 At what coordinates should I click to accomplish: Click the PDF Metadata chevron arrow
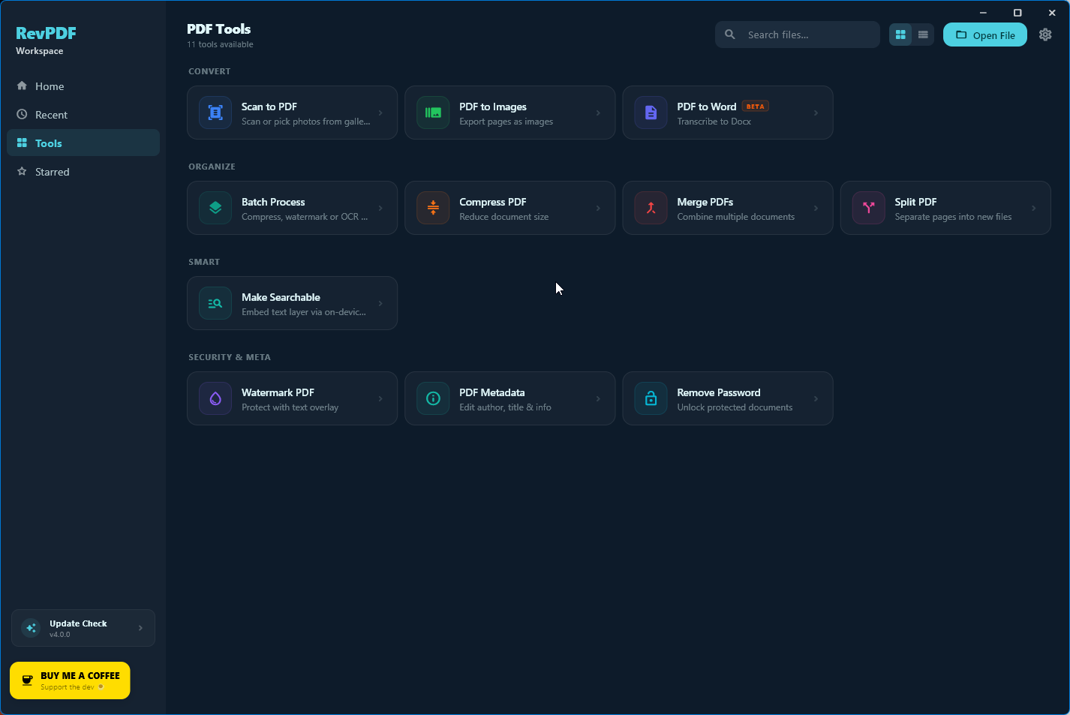pos(598,398)
